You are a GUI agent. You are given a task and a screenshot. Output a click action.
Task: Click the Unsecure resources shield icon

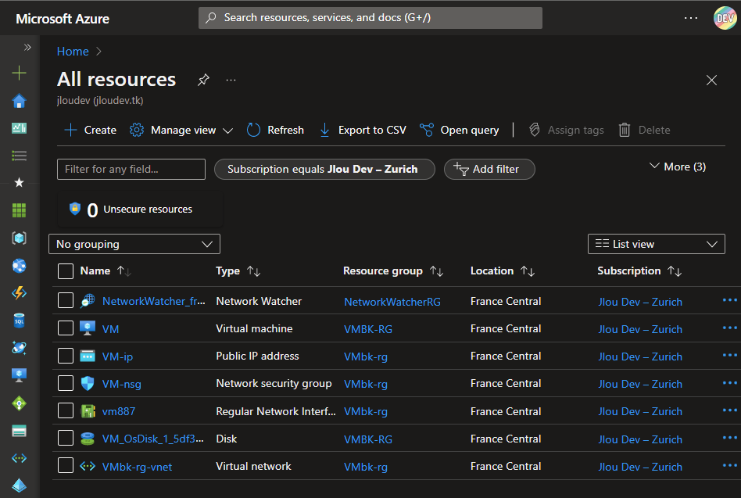point(75,209)
